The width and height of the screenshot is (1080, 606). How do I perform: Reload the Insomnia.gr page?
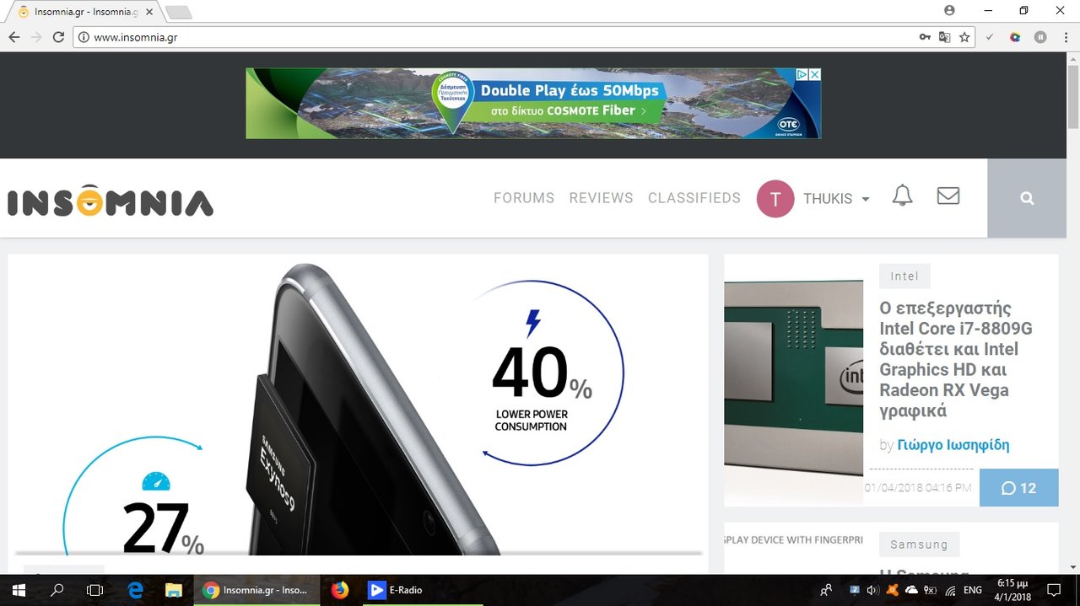[x=58, y=37]
